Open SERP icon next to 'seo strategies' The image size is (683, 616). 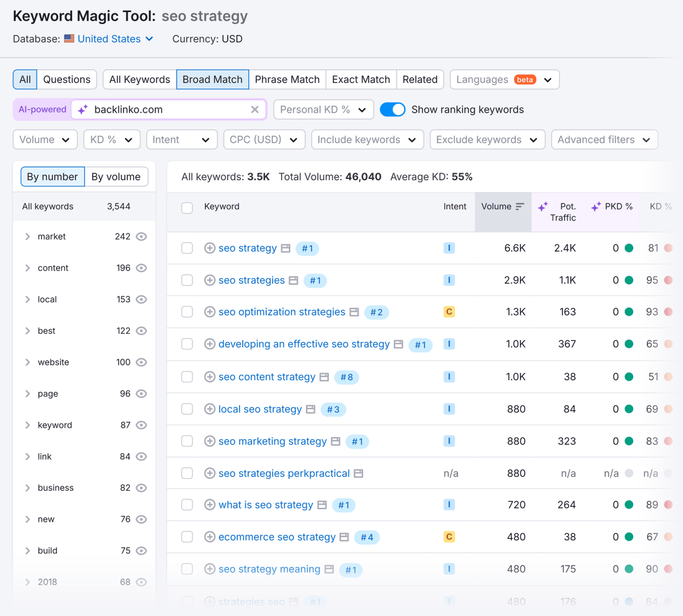pos(293,280)
